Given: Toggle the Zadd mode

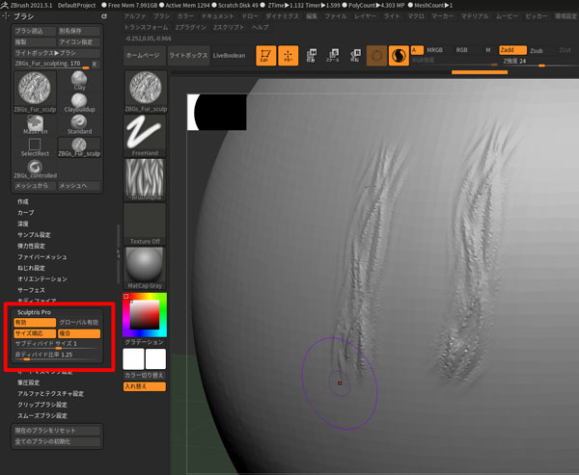Looking at the screenshot, I should [x=513, y=50].
